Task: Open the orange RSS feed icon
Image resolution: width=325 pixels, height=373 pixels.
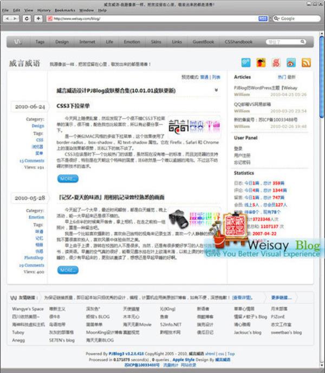Action: pos(306,63)
